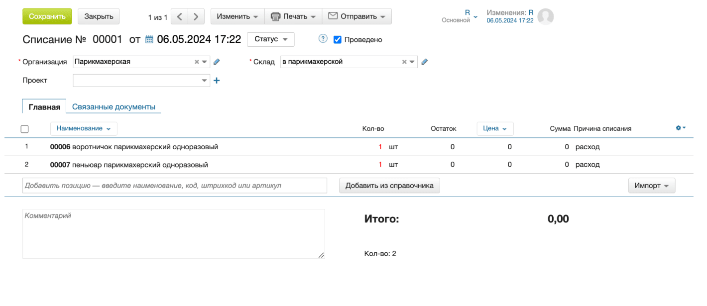Uncheck the Проведено checkbox

click(338, 39)
